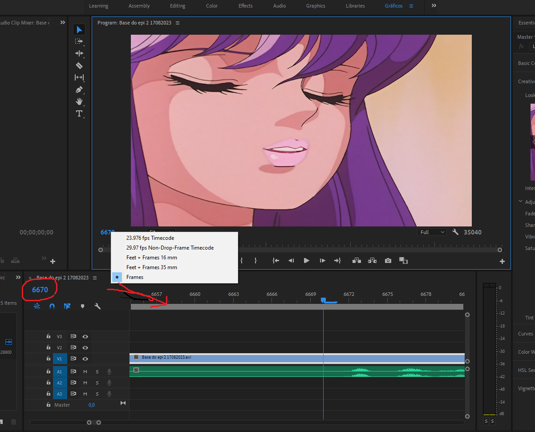Switch to the Color workspace tab
This screenshot has width=535, height=432.
pos(212,6)
